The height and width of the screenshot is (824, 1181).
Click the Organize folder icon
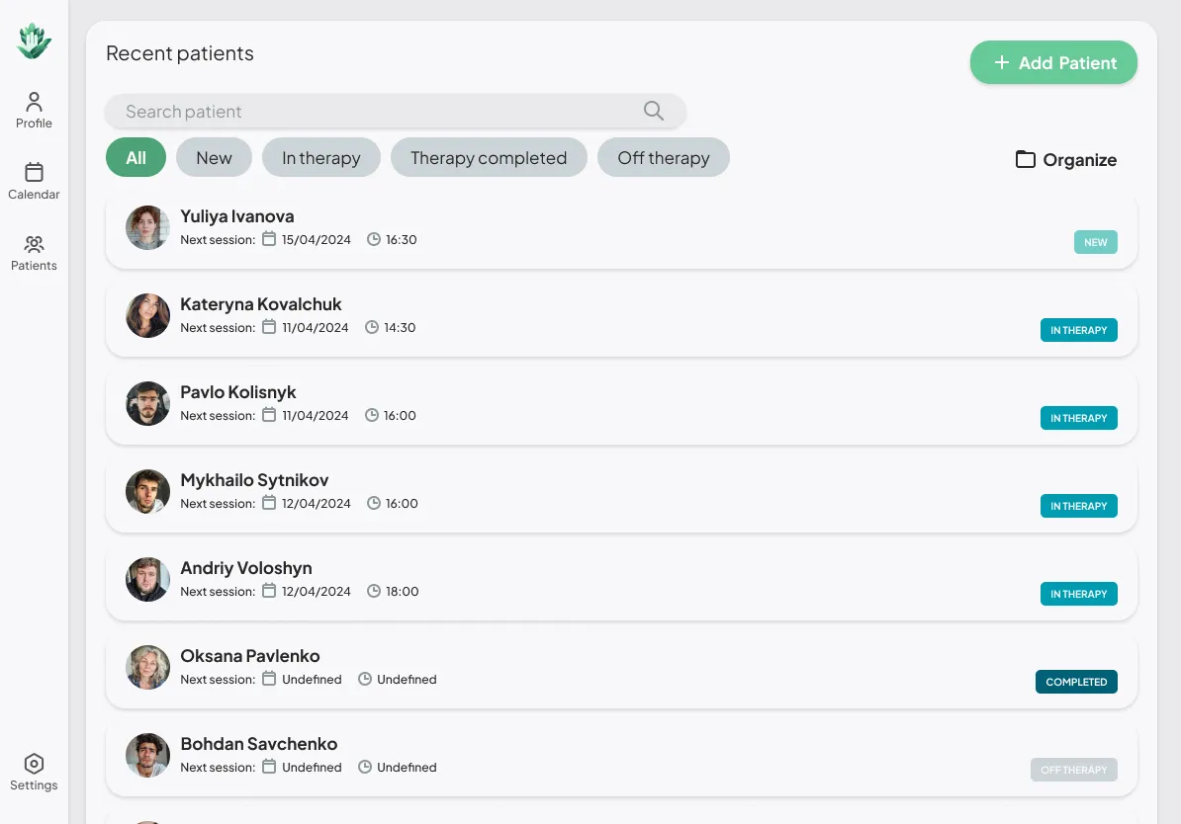(x=1025, y=159)
